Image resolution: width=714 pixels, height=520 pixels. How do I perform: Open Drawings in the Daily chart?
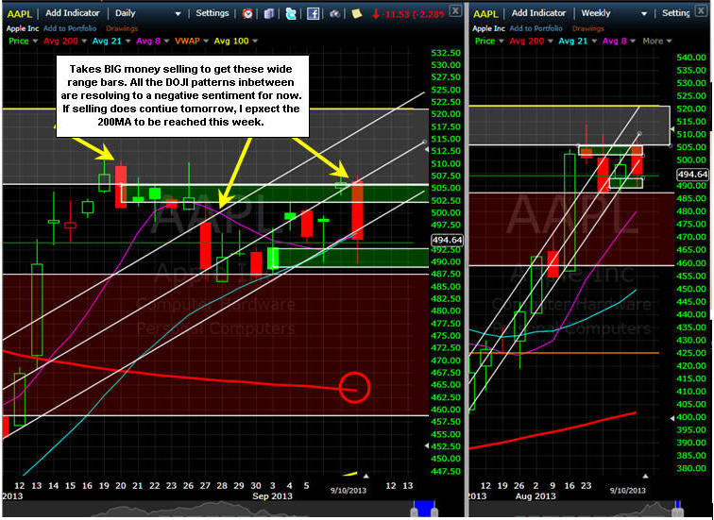pos(122,28)
